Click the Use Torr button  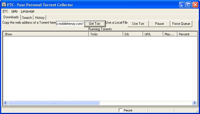(x=138, y=24)
